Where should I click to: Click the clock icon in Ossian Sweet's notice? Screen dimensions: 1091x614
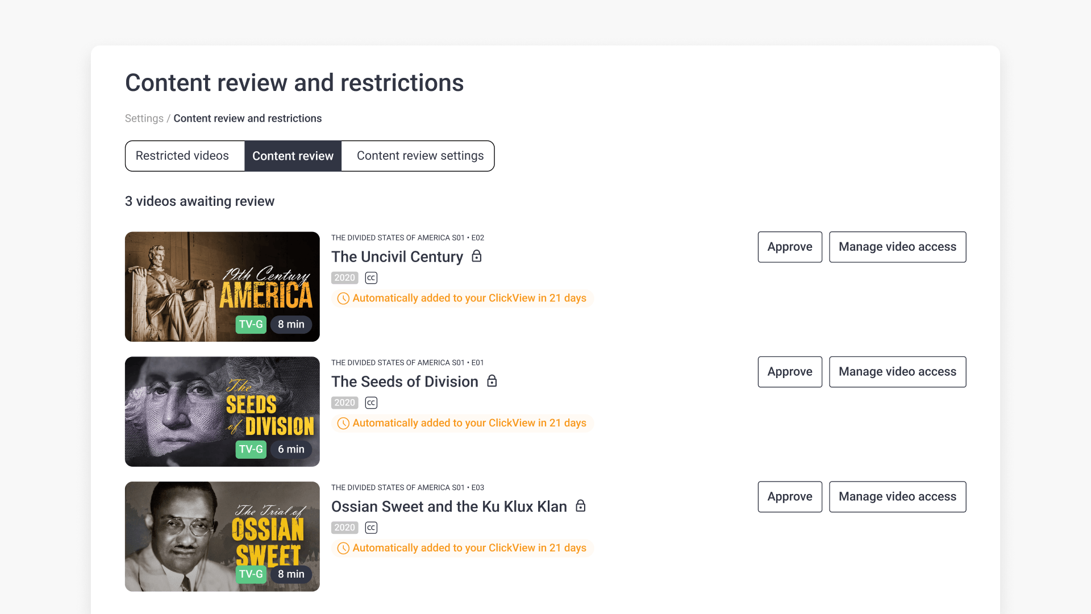tap(343, 548)
